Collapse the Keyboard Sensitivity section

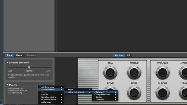(8, 62)
